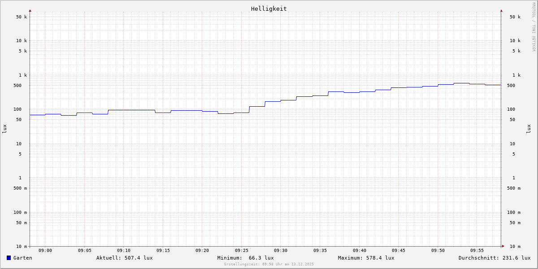Click the 50 k label on left axis
Screen dimensions: 538x269
[x=22, y=17]
